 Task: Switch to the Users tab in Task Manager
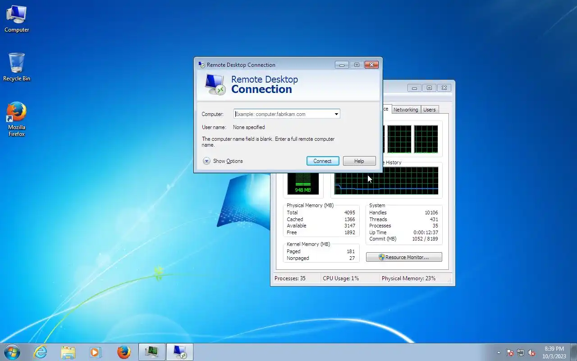430,110
